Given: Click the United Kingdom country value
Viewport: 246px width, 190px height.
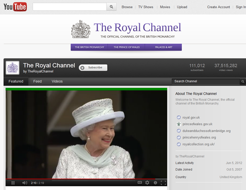Looking at the screenshot, I should pos(231,177).
